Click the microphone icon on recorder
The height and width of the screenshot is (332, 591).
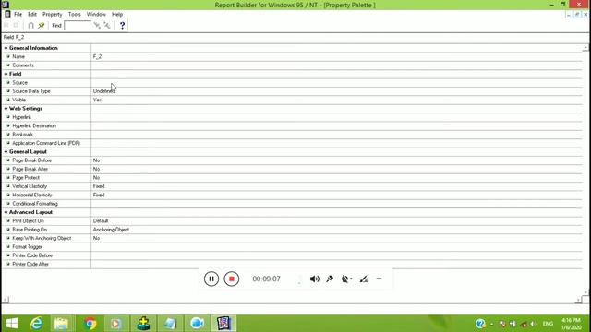click(x=330, y=279)
